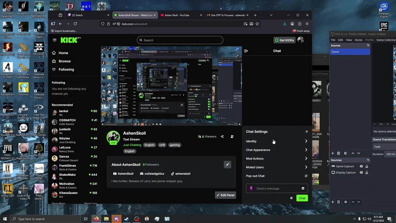Hide the Display Capture source in OBS

tap(361, 173)
